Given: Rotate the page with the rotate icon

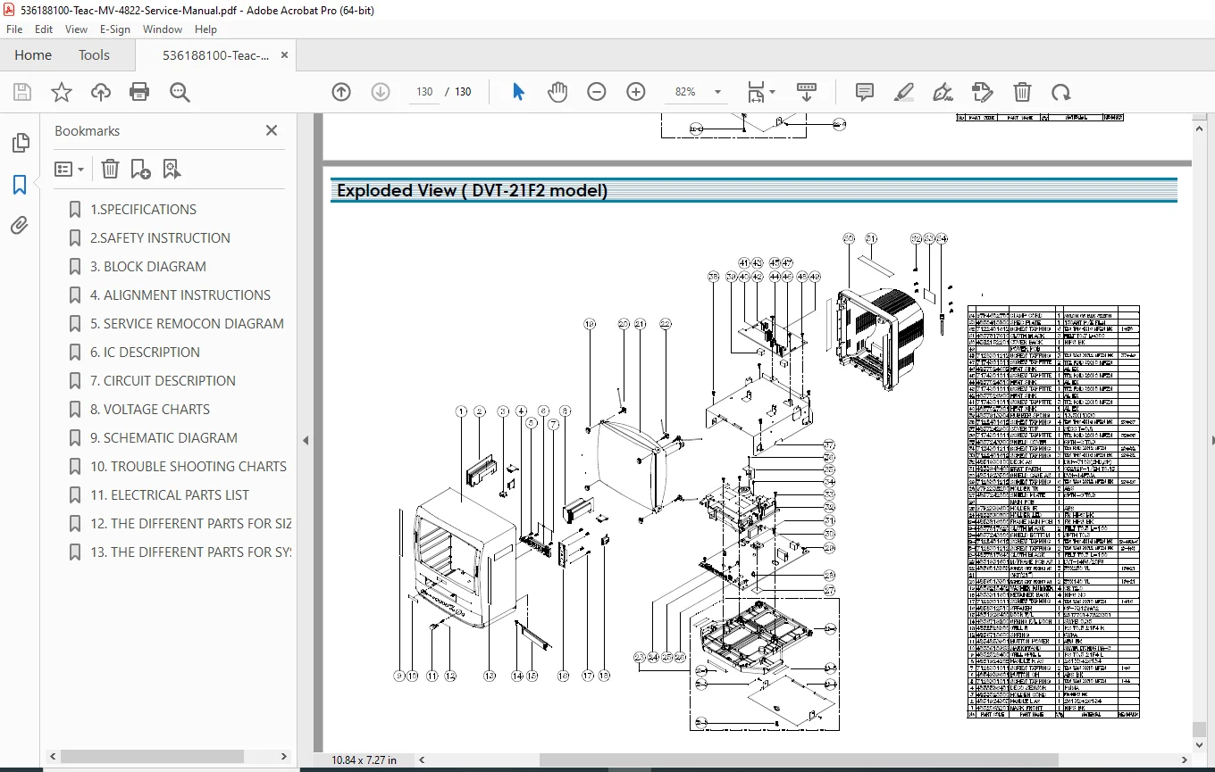Looking at the screenshot, I should 1060,92.
